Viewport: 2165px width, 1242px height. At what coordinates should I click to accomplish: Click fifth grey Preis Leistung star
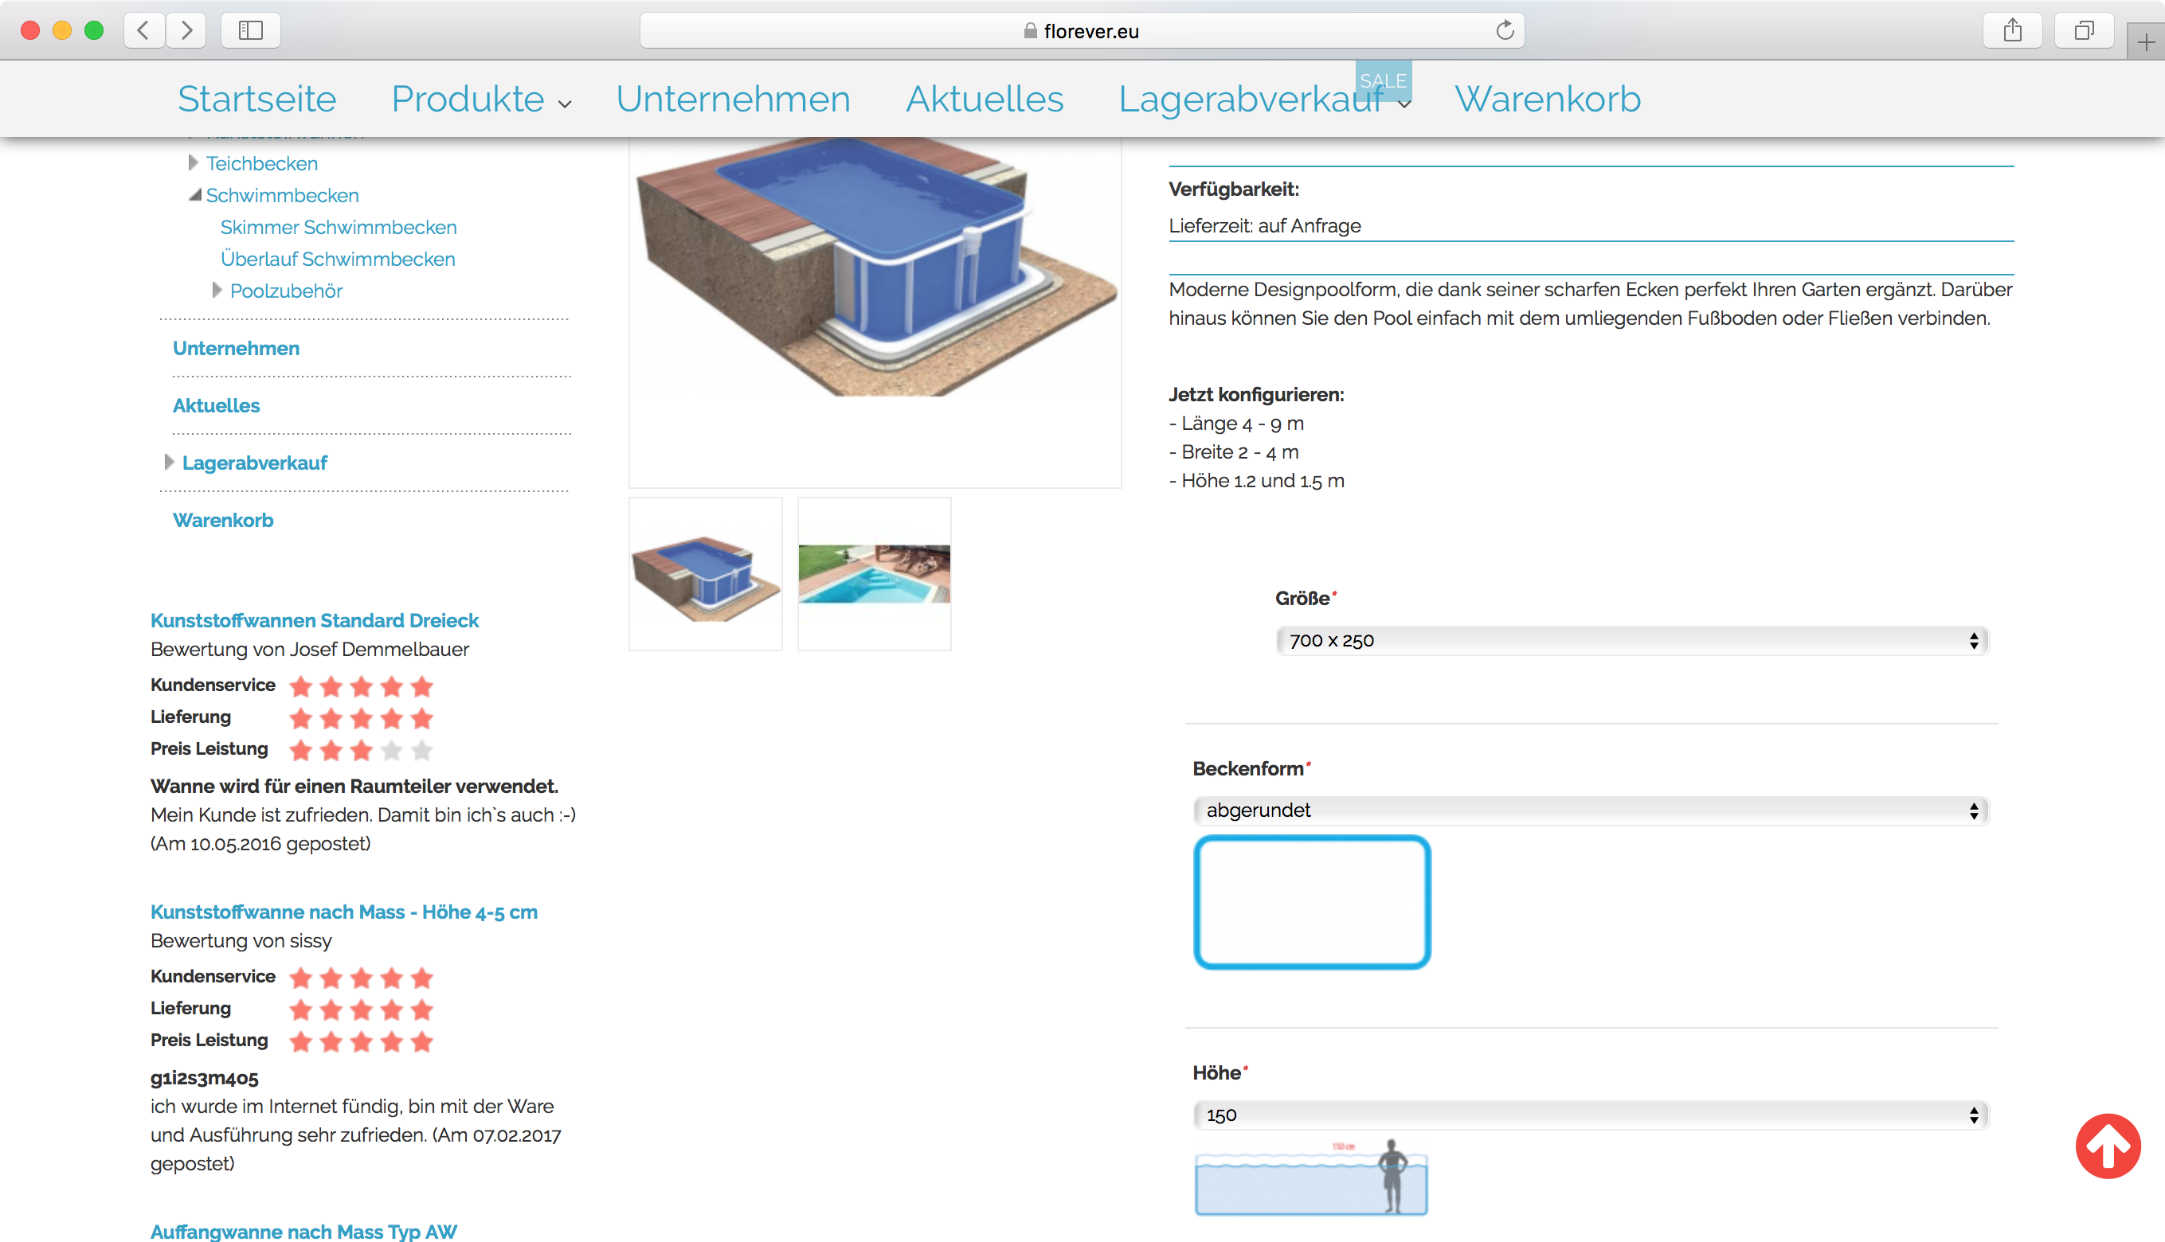(x=421, y=750)
